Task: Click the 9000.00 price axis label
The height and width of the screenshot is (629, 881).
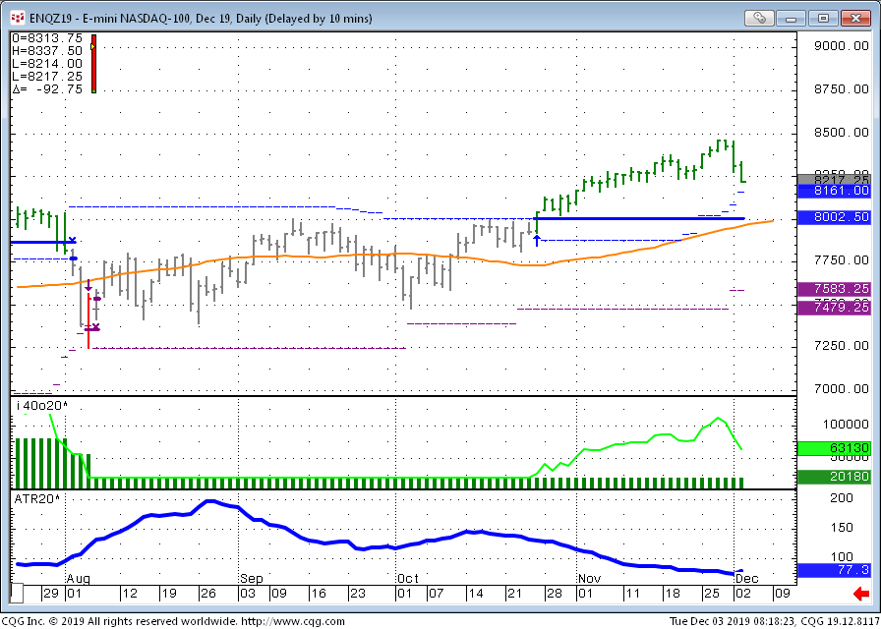Action: 842,46
